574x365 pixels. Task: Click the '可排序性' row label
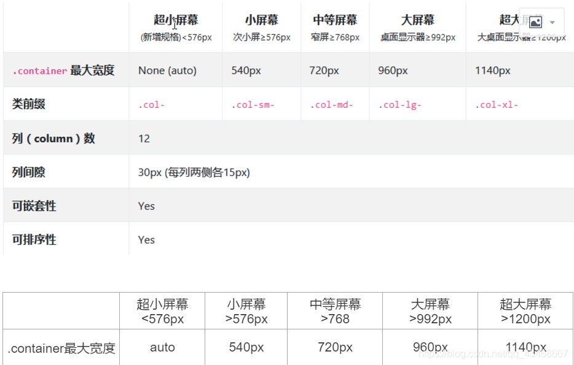[x=34, y=240]
